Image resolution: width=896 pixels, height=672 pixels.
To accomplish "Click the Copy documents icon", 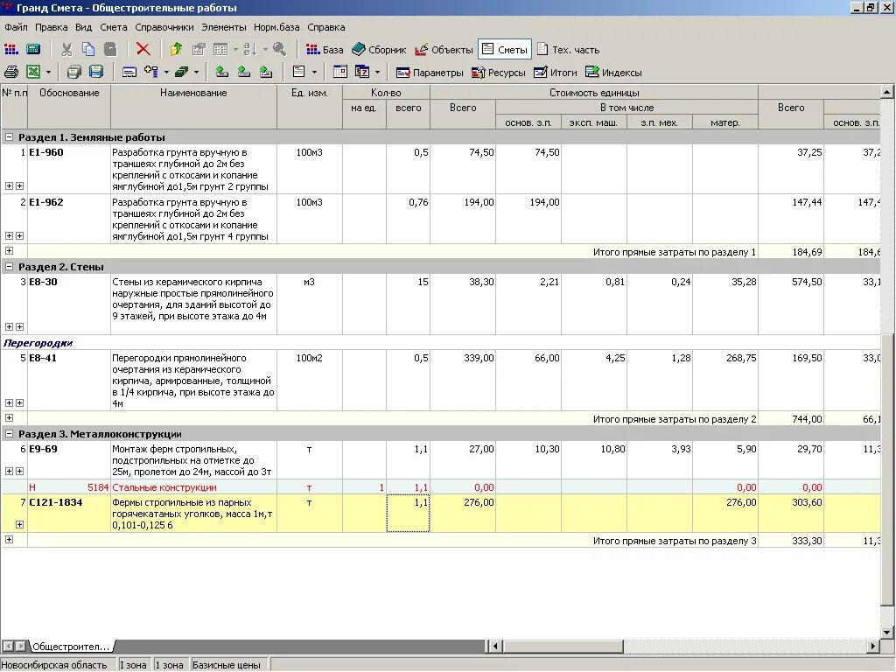I will [88, 50].
